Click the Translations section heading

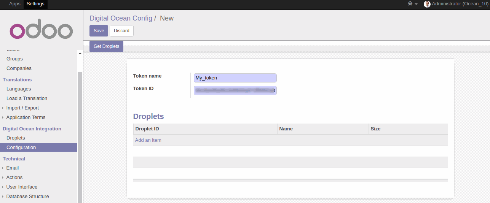17,80
